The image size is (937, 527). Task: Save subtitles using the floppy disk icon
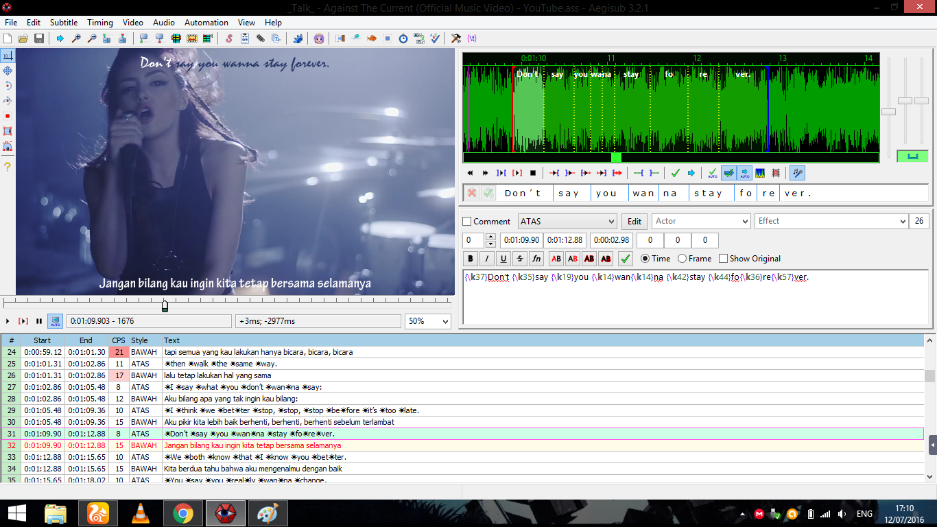[39, 38]
